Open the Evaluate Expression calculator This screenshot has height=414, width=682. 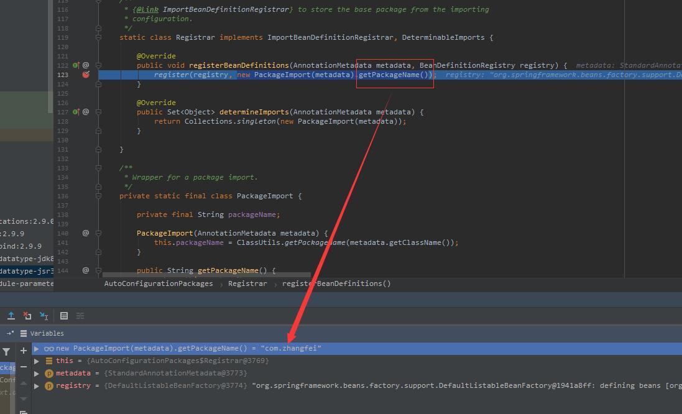coord(64,316)
